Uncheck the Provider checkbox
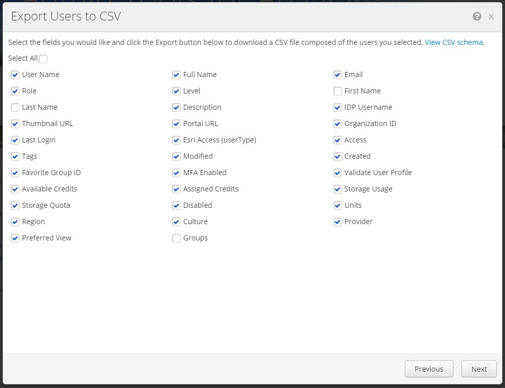 (338, 222)
